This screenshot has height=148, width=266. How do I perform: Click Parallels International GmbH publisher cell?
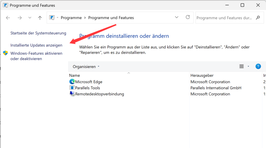(x=216, y=88)
